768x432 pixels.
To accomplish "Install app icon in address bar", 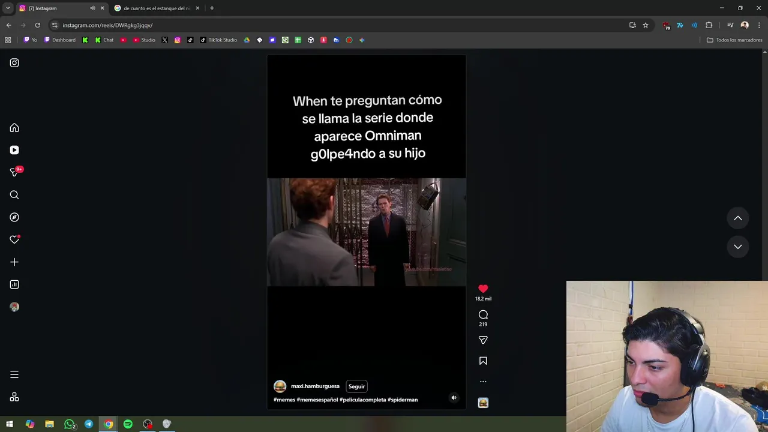I will (632, 25).
